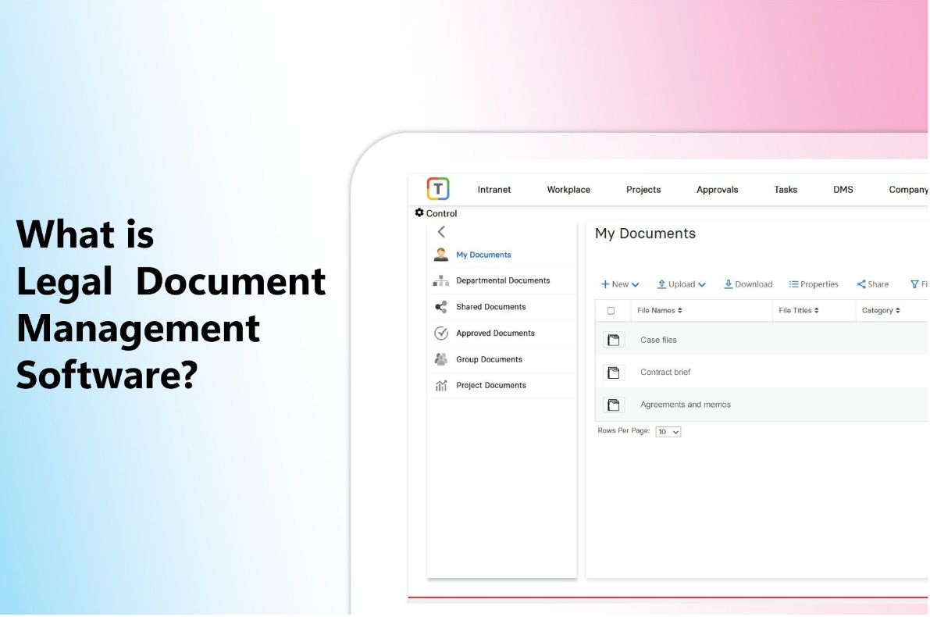Open the Intranet menu
Image resolution: width=930 pixels, height=617 pixels.
tap(494, 190)
